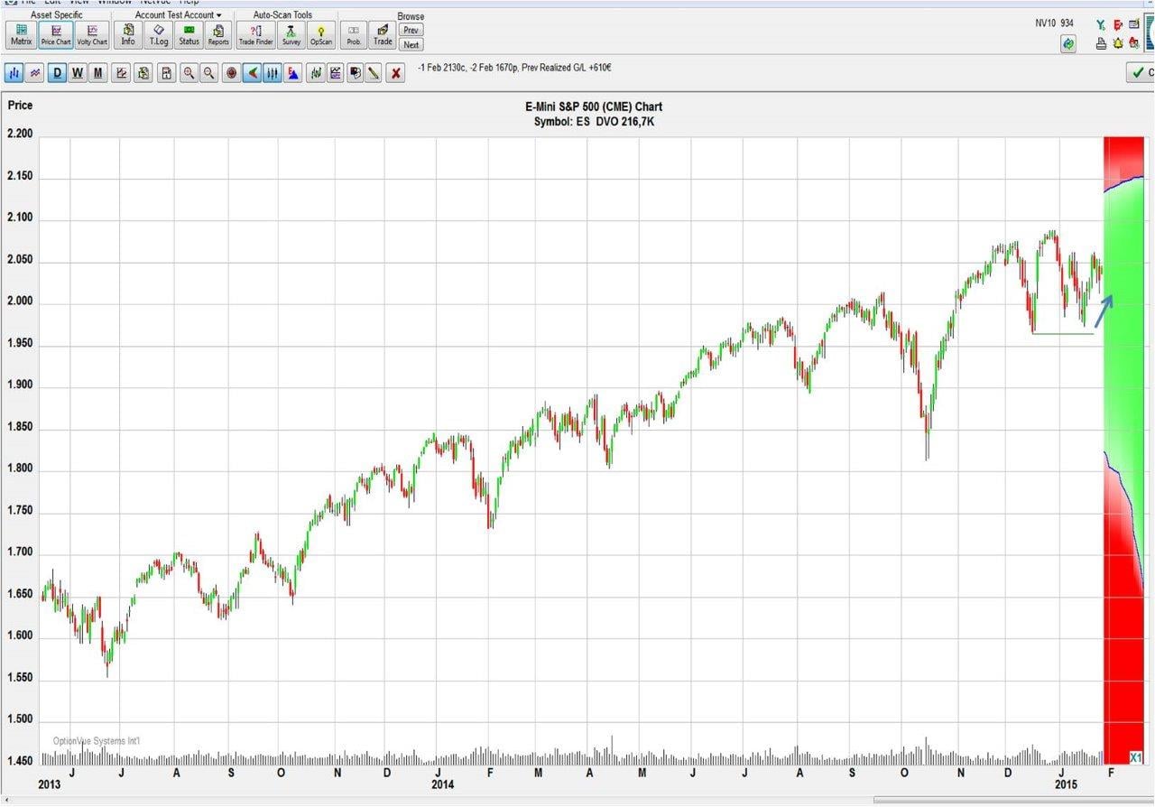The height and width of the screenshot is (807, 1155).
Task: Open the Volty Chart view
Action: pyautogui.click(x=91, y=34)
